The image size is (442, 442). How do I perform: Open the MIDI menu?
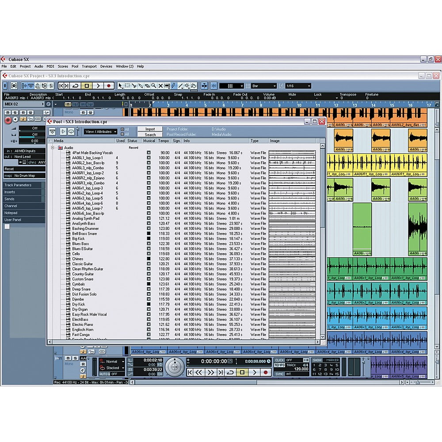50,67
